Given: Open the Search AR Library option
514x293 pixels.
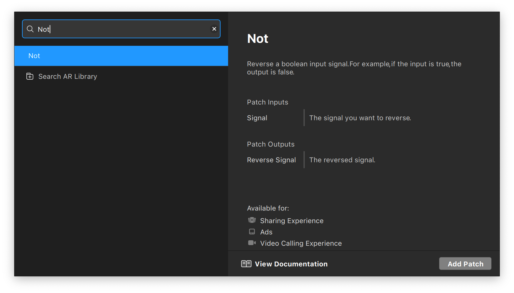Looking at the screenshot, I should 68,77.
